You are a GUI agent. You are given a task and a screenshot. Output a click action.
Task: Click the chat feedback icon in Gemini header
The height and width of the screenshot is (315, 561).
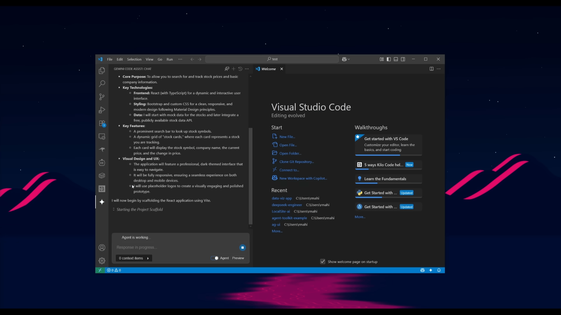pyautogui.click(x=227, y=69)
